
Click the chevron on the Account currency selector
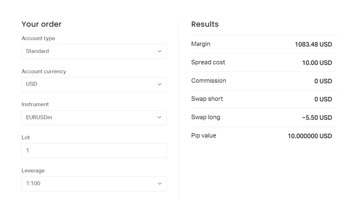pos(160,84)
